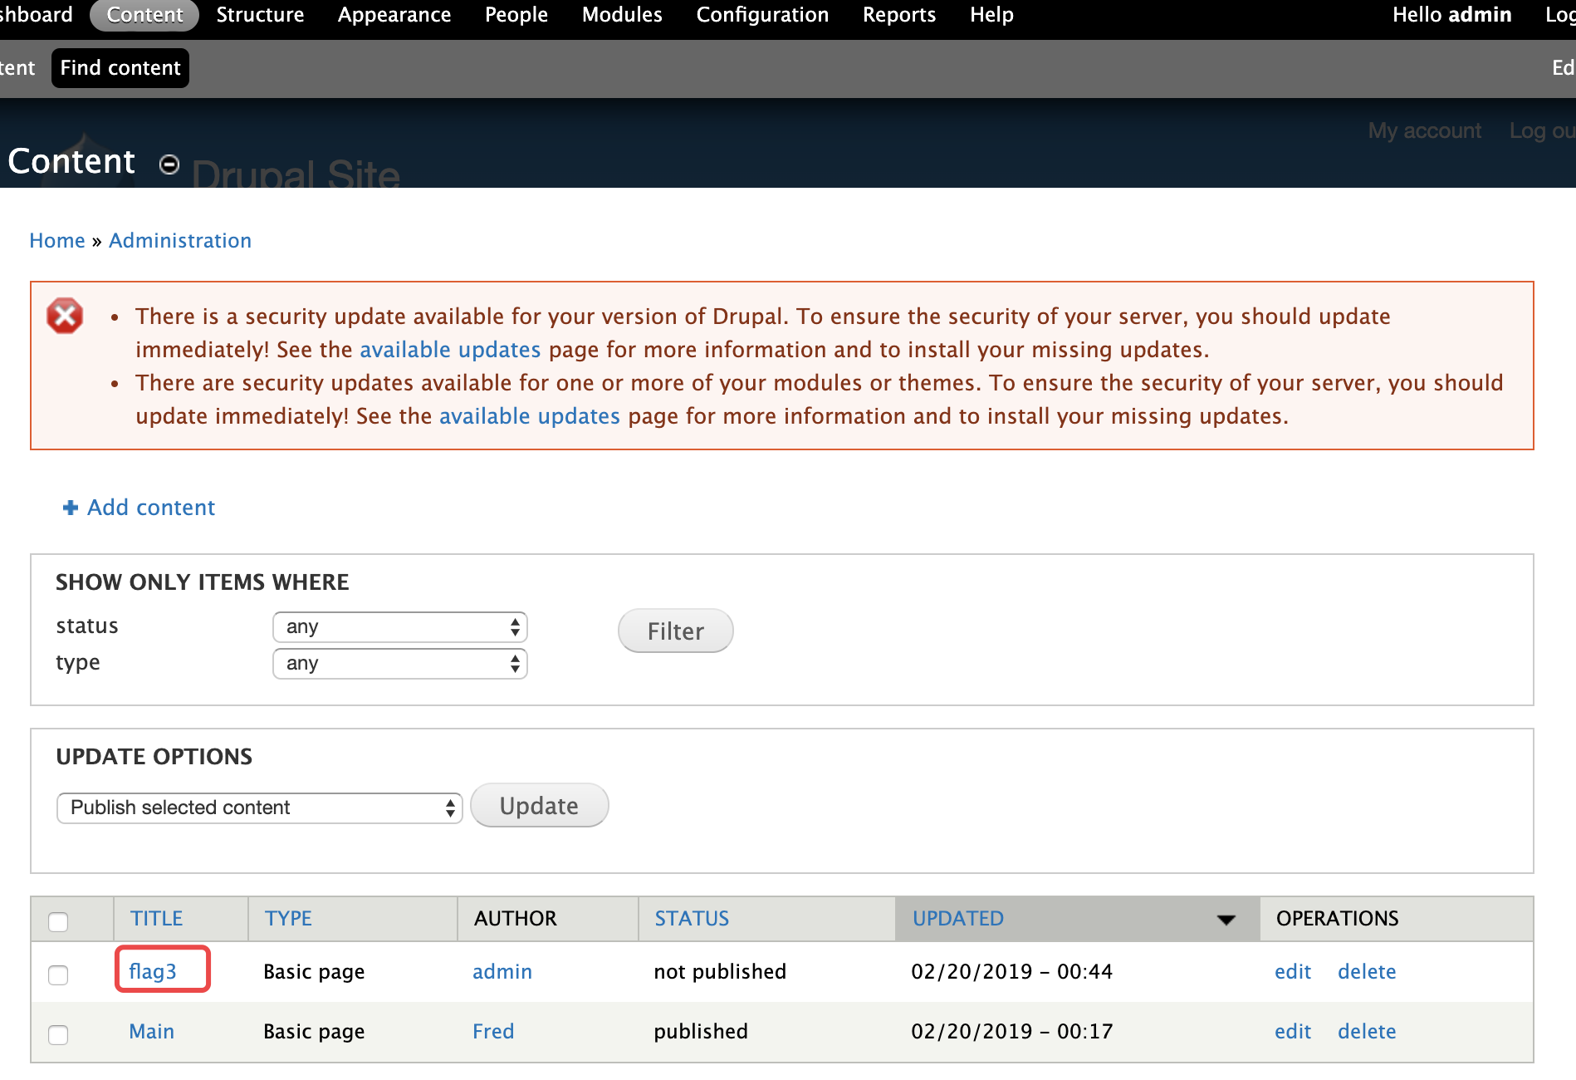Open the Content menu in admin toolbar
1576x1080 pixels.
(144, 15)
